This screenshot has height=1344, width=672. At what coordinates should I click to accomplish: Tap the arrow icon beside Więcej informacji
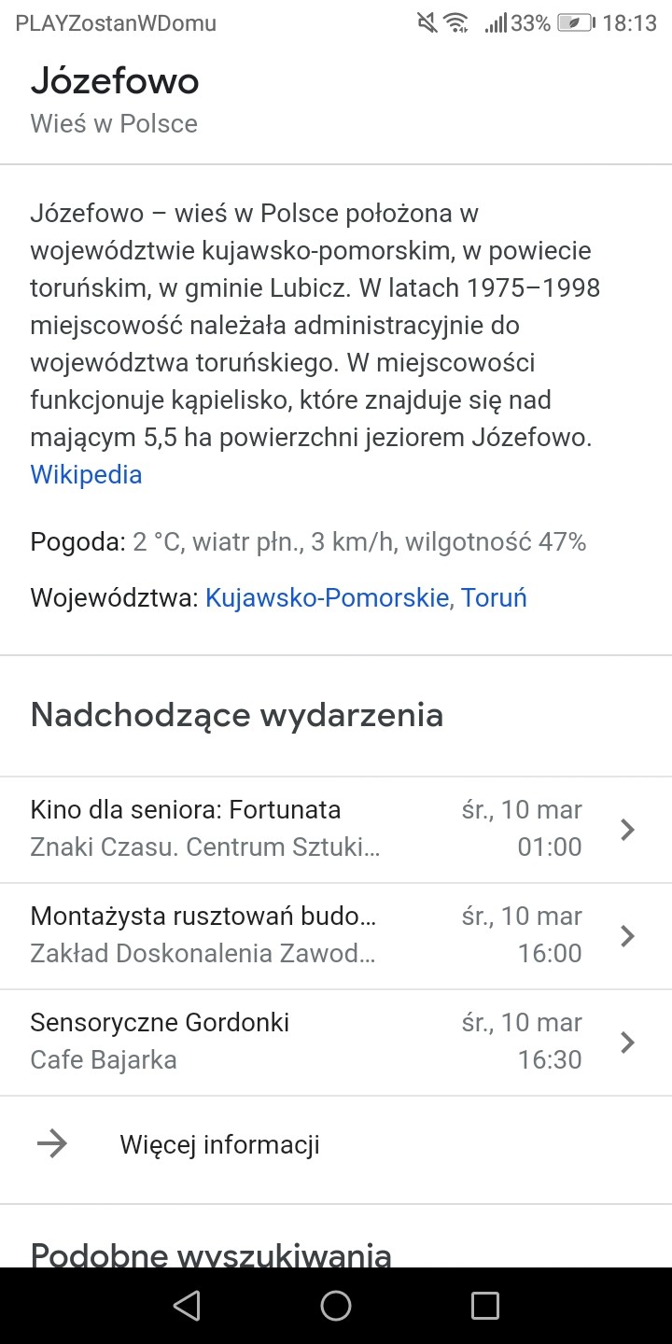pyautogui.click(x=52, y=1144)
